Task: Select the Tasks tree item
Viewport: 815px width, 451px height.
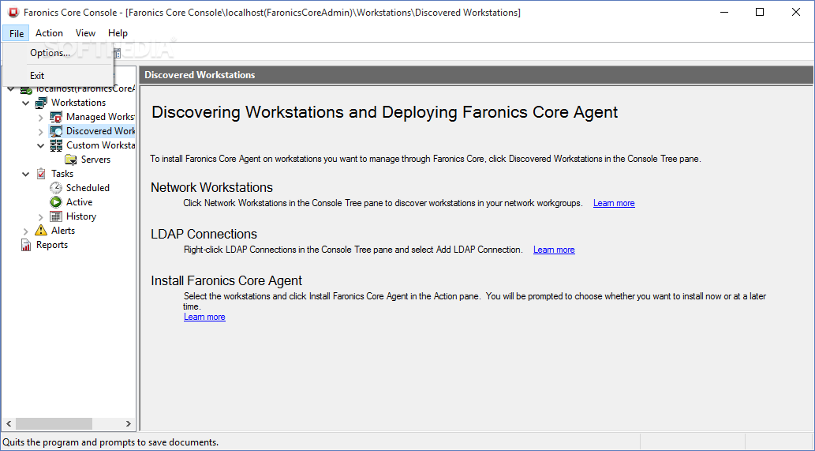Action: [x=62, y=174]
